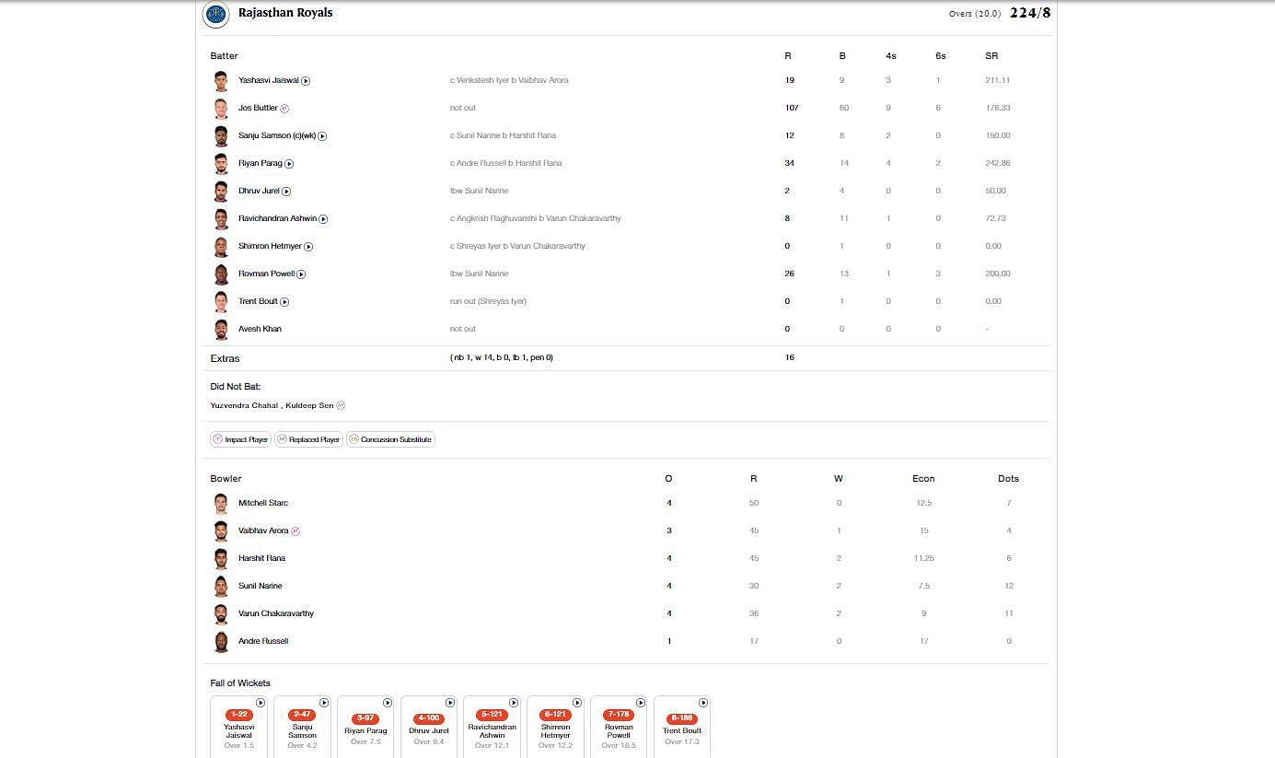
Task: Click the Concussion Substitute legend button
Action: pyautogui.click(x=389, y=439)
